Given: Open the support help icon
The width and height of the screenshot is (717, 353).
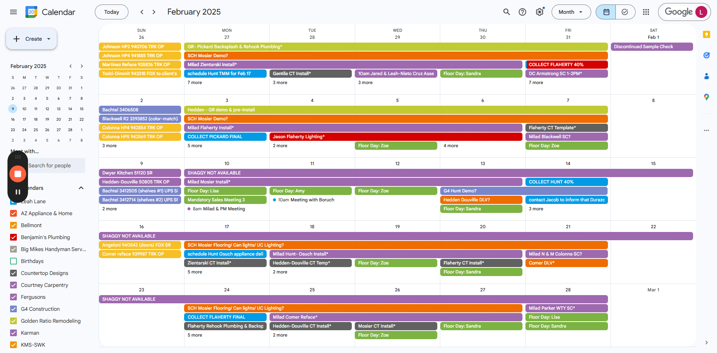Looking at the screenshot, I should [522, 12].
